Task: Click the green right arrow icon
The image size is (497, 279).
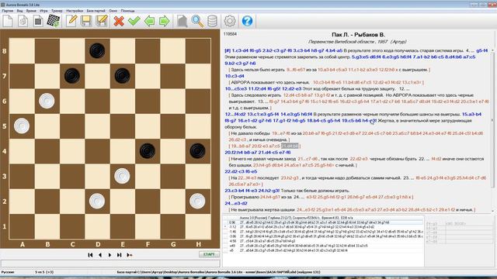Action: (x=164, y=21)
